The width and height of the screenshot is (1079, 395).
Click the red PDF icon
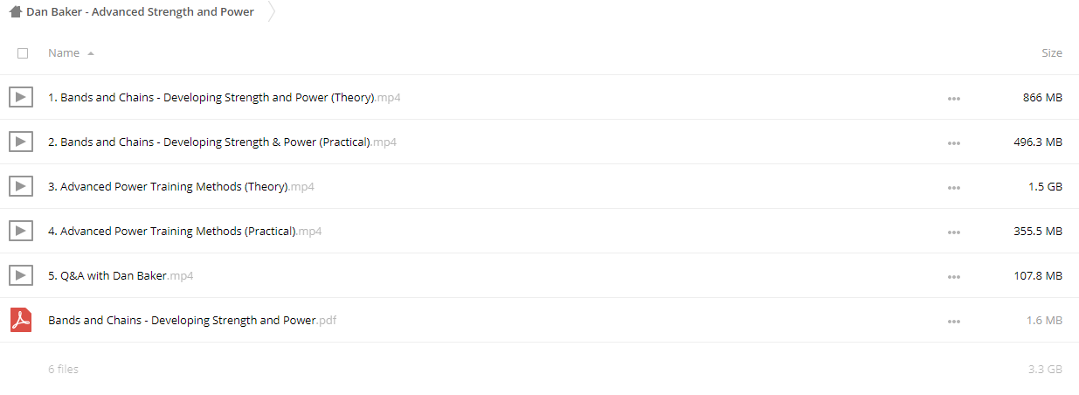tap(21, 320)
